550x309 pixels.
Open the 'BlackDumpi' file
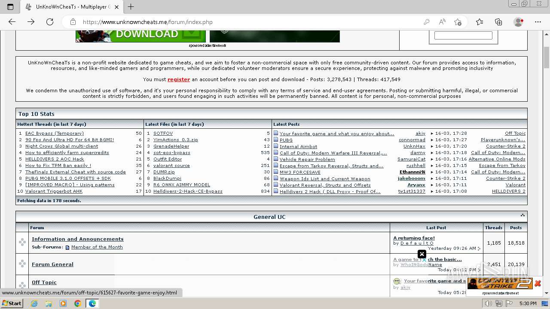pos(167,179)
